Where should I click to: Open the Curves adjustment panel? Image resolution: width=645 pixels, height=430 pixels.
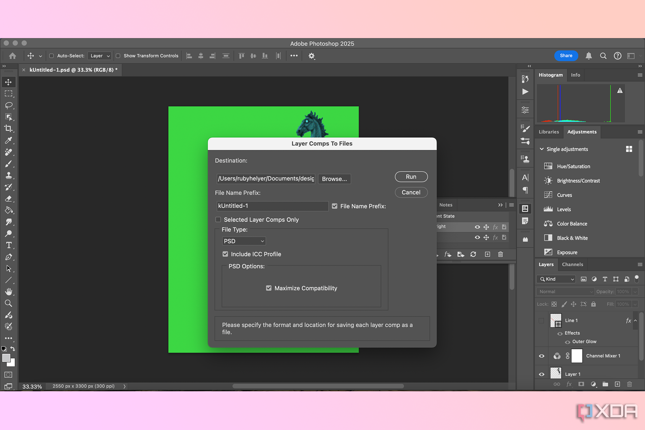(x=565, y=195)
